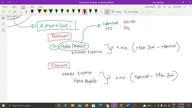This screenshot has width=192, height=108.
Task: Activate the Lasso Select tool
Action: click(x=21, y=12)
